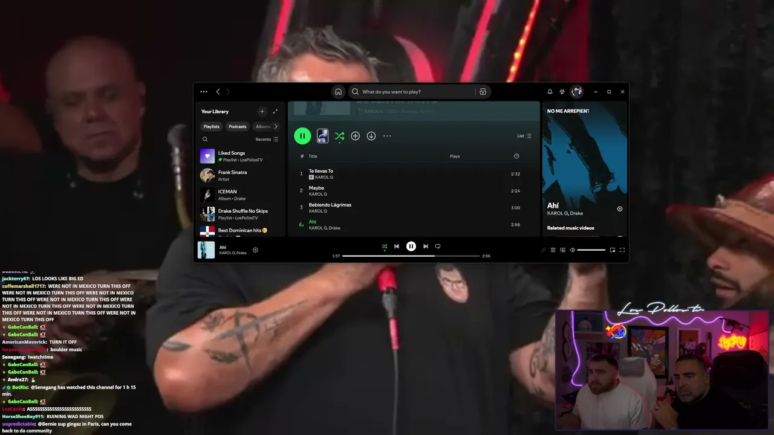Click the album preview thumbnail beside the green button
This screenshot has height=435, width=774.
[x=323, y=136]
